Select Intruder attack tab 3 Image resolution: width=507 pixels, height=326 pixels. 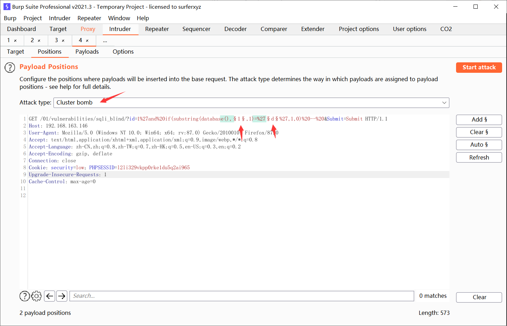56,40
